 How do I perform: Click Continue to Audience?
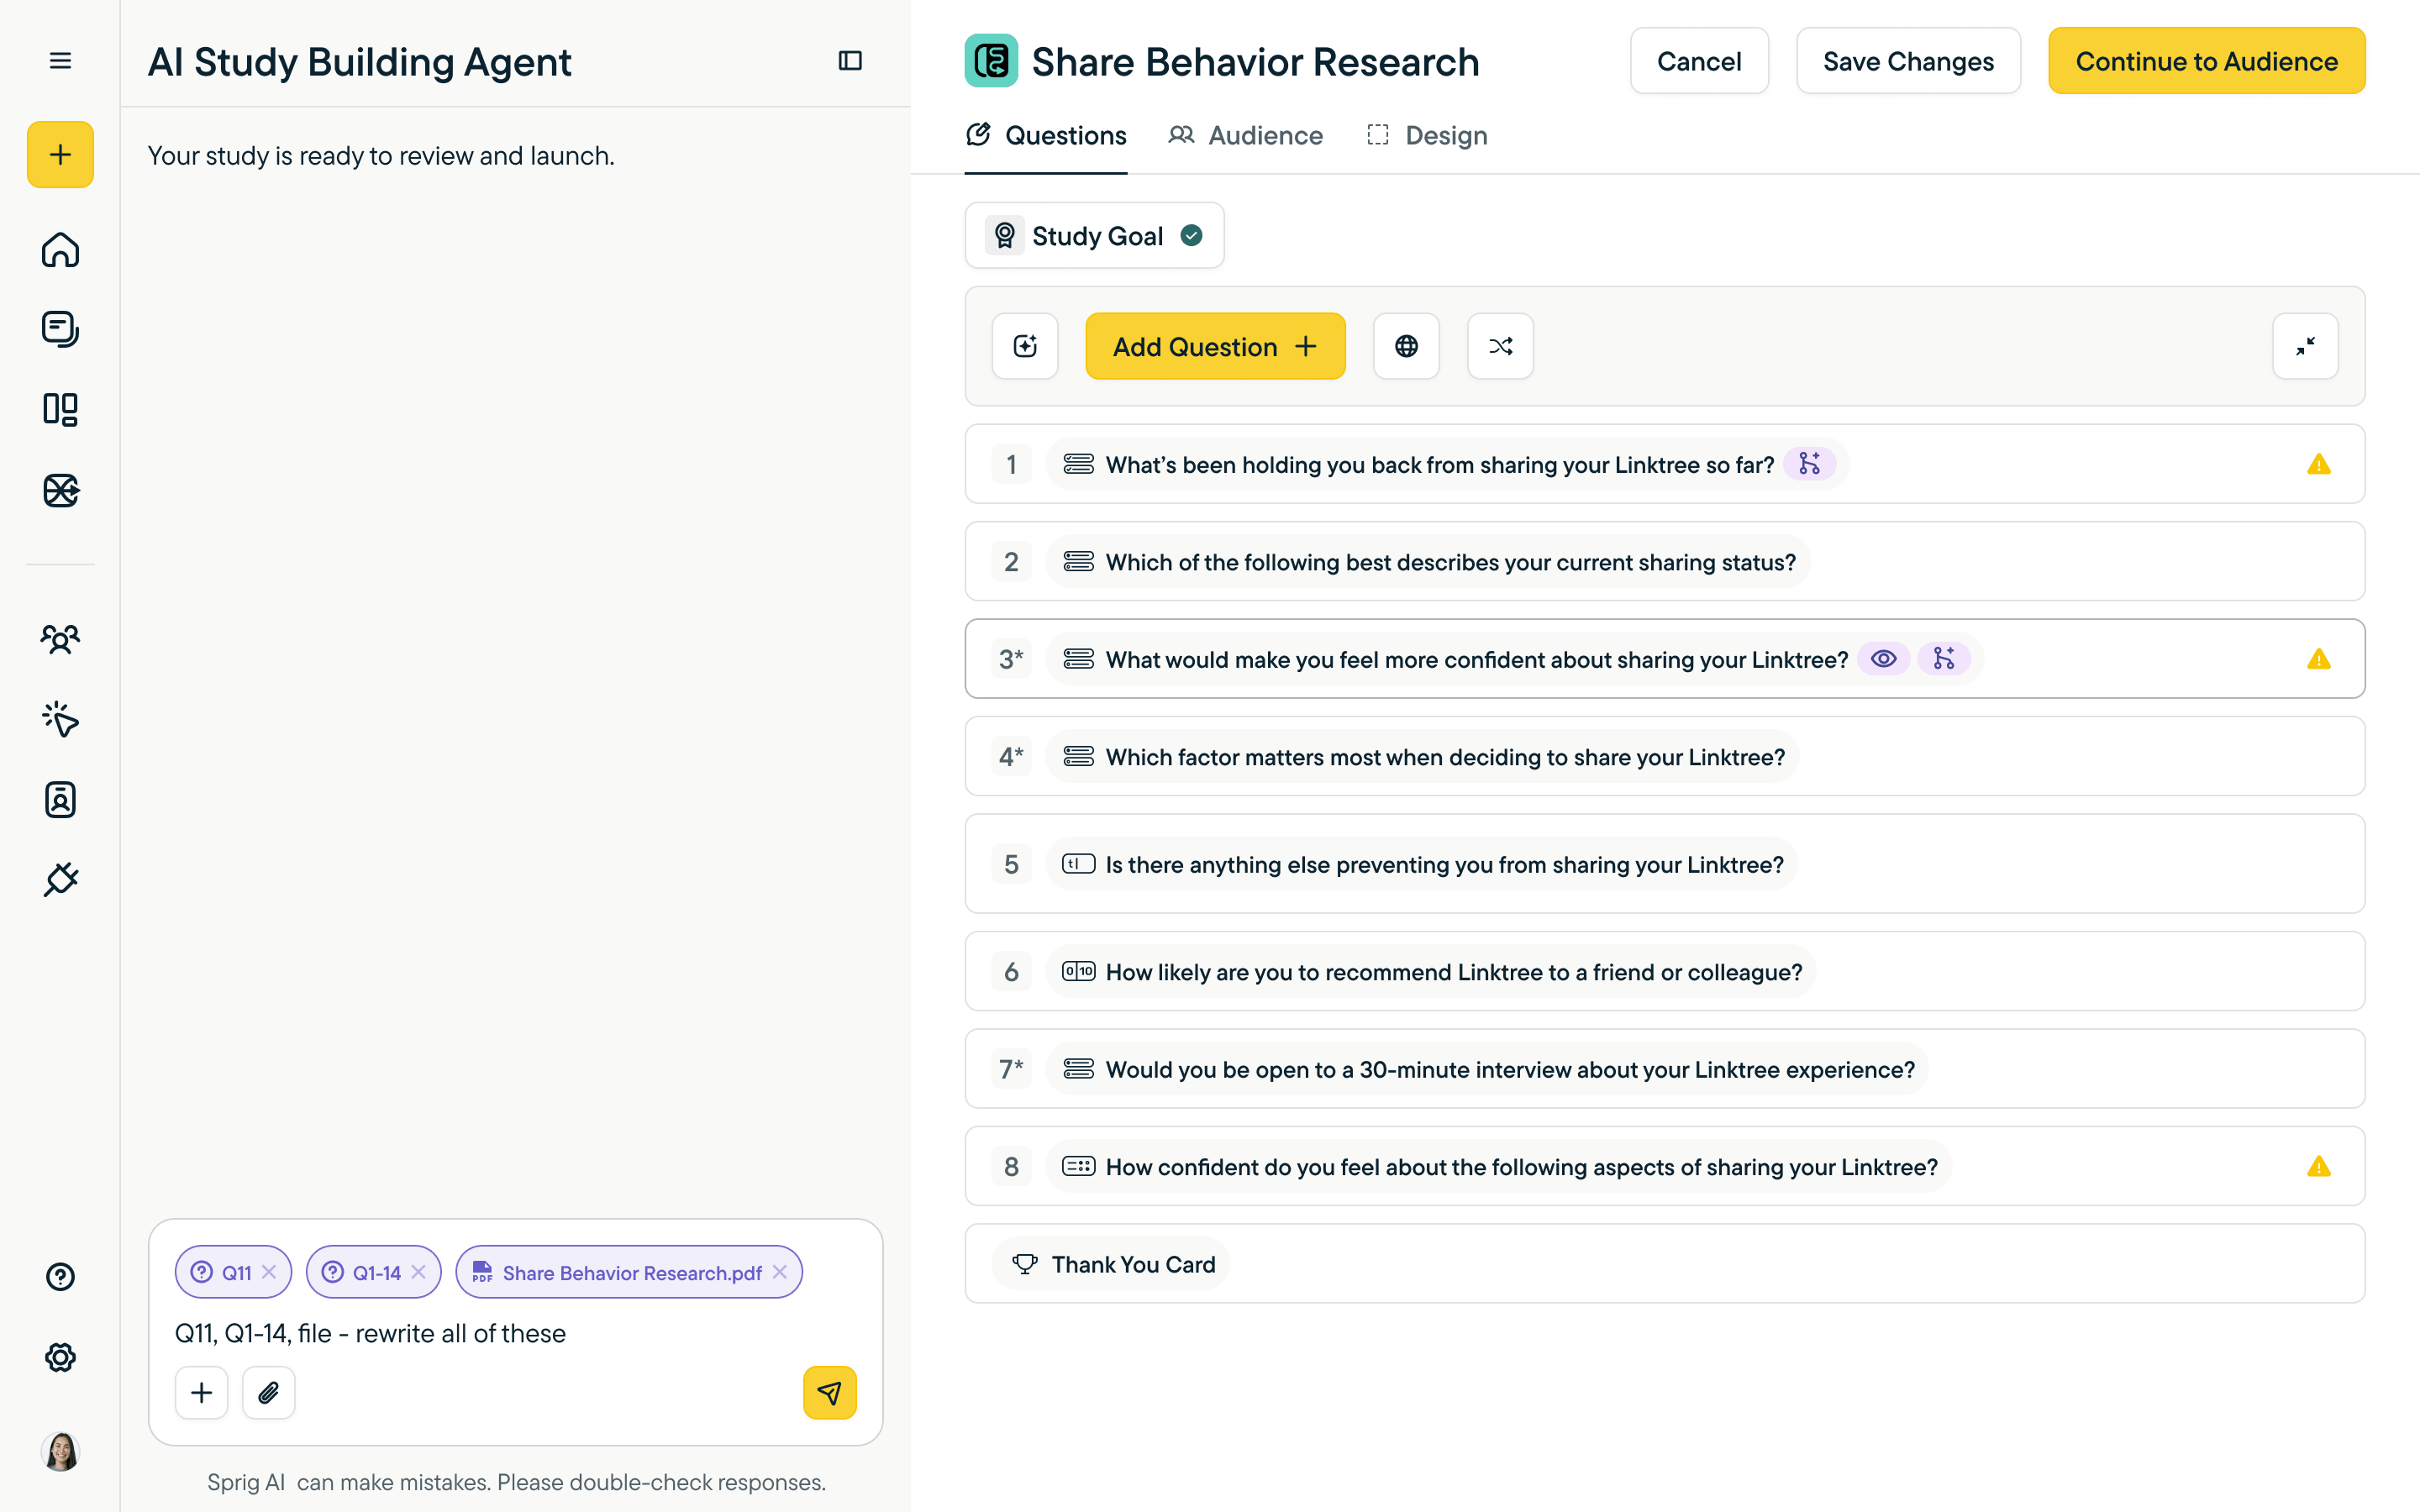click(2206, 61)
